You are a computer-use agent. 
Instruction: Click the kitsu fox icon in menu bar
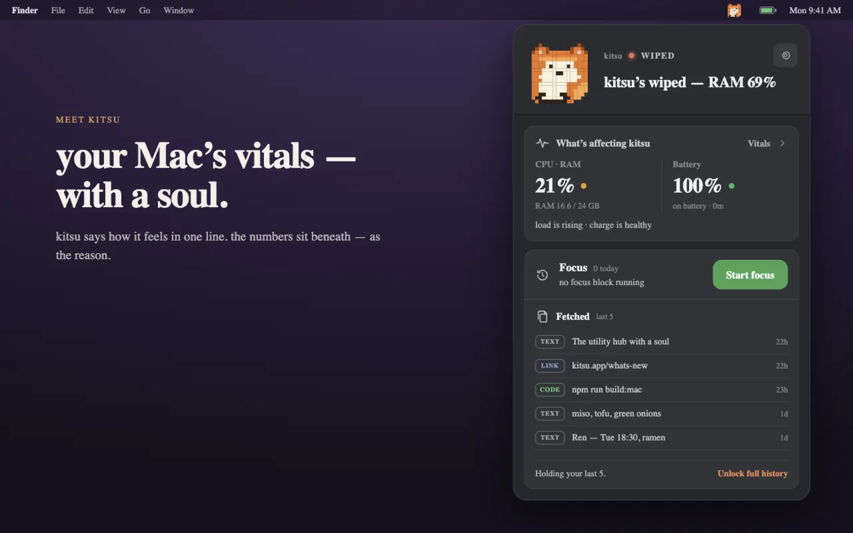coord(734,10)
